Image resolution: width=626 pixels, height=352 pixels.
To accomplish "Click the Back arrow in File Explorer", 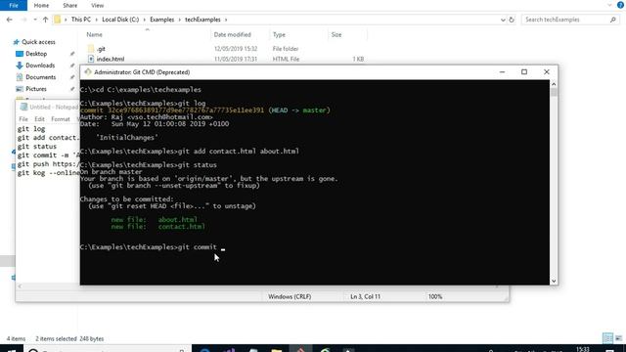I will 10,20.
